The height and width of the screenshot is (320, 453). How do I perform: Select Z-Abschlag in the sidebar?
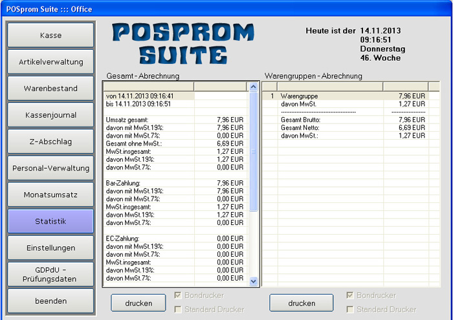click(x=50, y=142)
